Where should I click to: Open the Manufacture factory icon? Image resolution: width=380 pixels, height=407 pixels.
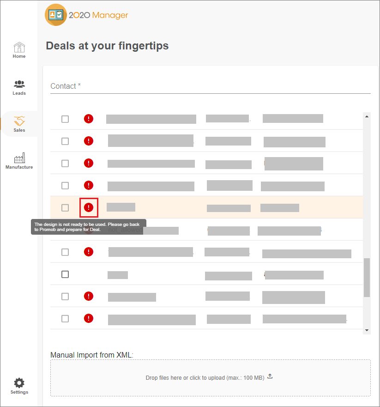click(19, 158)
